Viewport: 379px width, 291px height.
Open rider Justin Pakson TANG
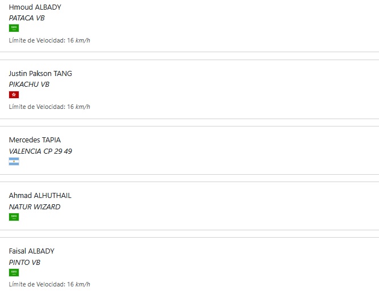click(x=40, y=73)
